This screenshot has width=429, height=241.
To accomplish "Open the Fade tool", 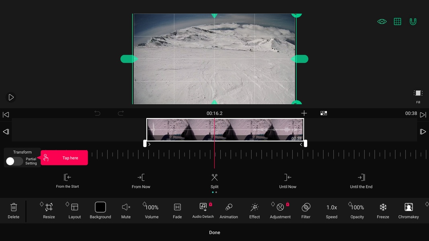I will (x=177, y=210).
